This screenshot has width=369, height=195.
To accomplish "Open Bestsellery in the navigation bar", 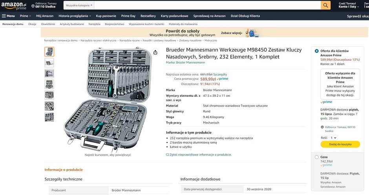I will pos(148,16).
